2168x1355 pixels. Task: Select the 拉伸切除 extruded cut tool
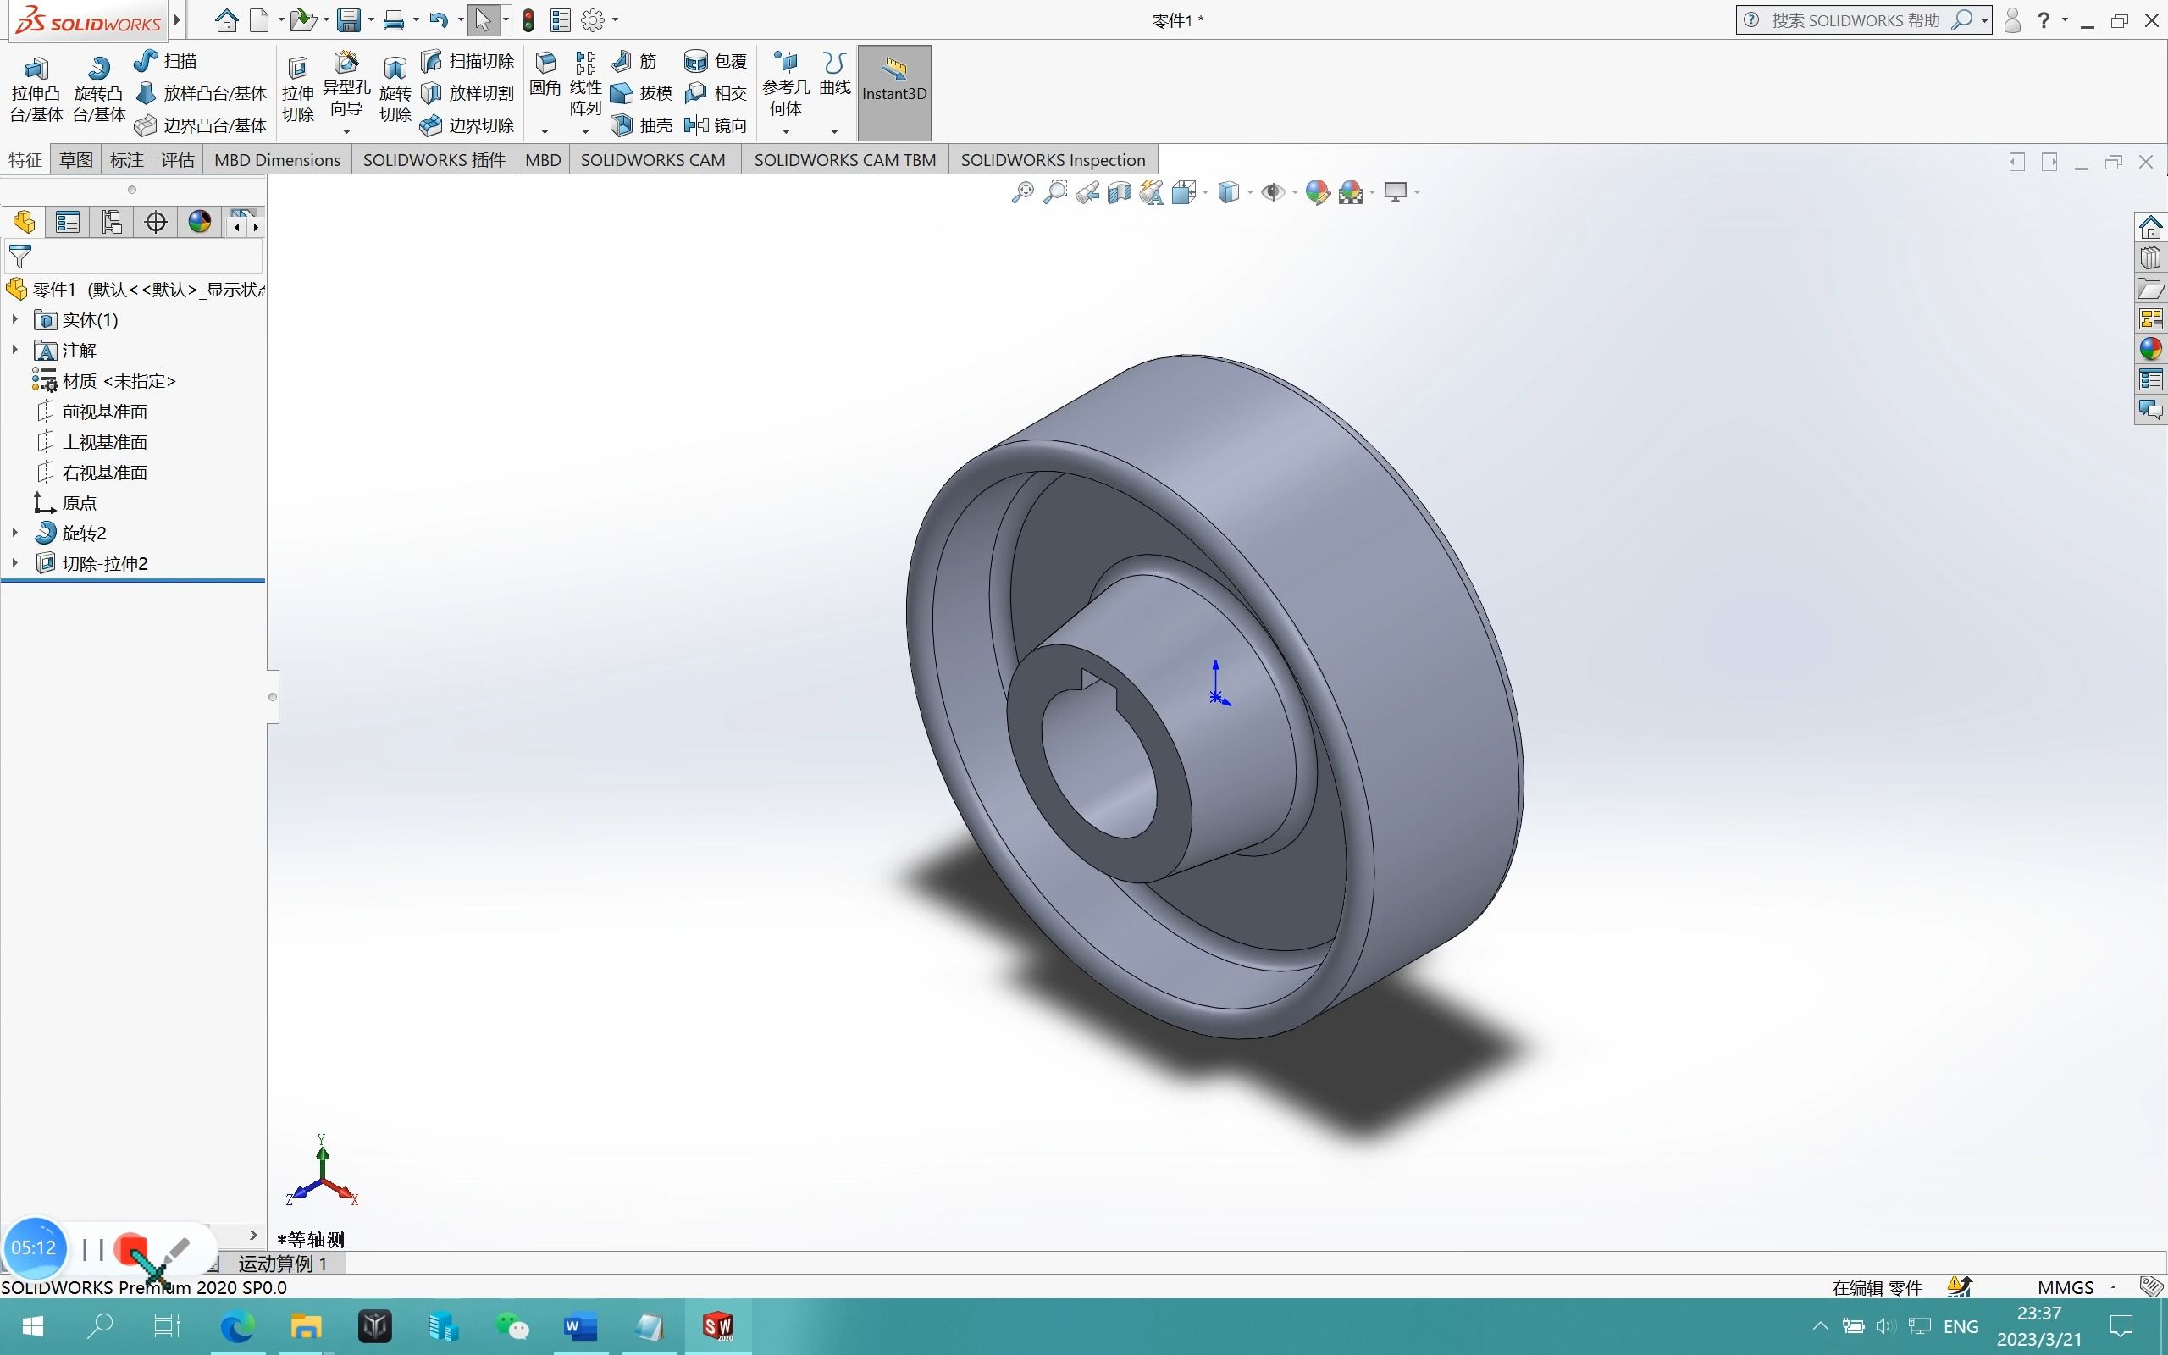pos(297,90)
